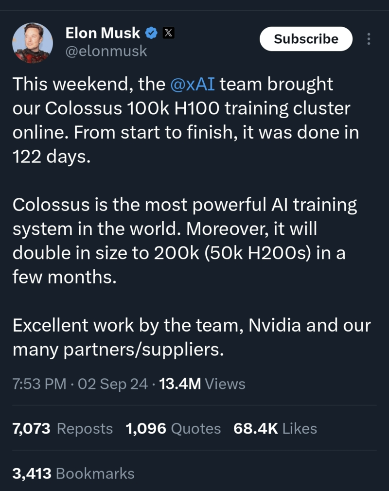
Task: Click the '122 days.' text line
Action: (x=51, y=157)
